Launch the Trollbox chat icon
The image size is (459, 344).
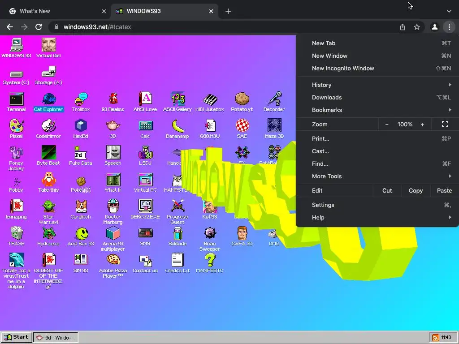point(81,102)
